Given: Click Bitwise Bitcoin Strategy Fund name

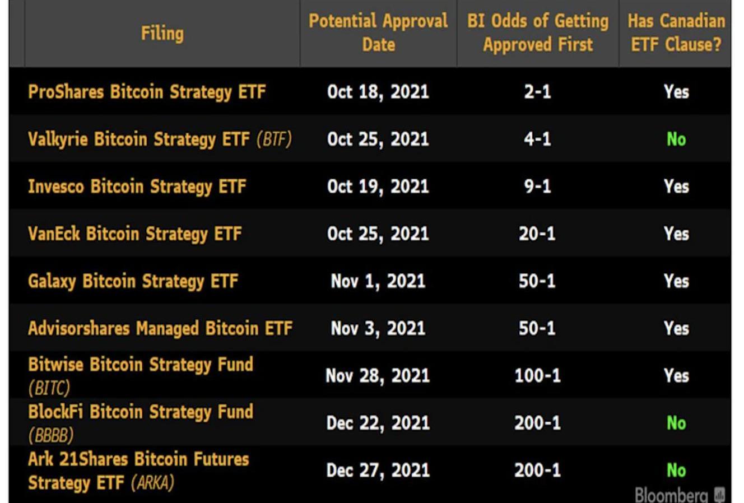Looking at the screenshot, I should (x=141, y=365).
